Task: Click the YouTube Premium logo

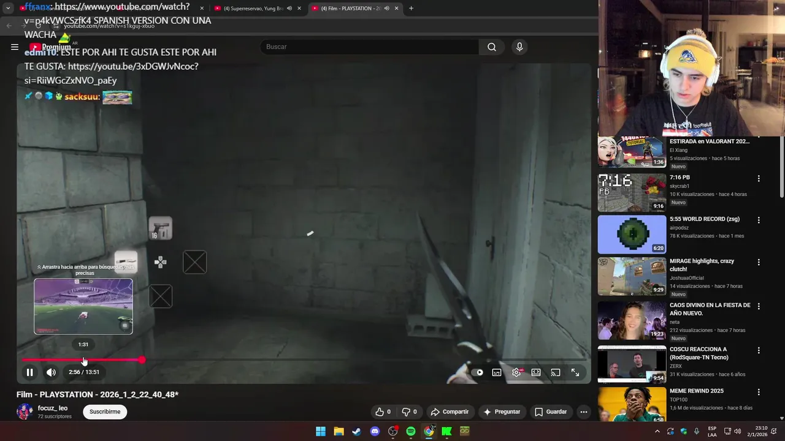Action: pos(50,47)
